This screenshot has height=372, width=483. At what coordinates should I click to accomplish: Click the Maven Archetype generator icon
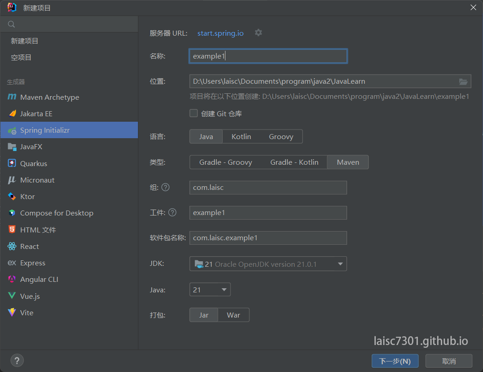pos(12,97)
